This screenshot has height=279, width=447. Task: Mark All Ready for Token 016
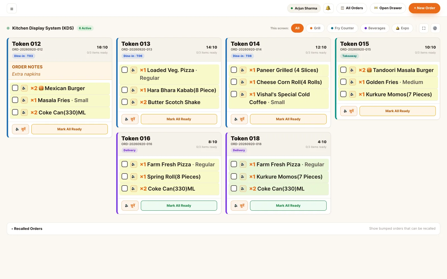click(x=179, y=206)
